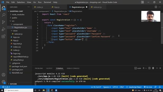Add a new terminal with plus icon
This screenshot has width=163, height=92.
144,68
